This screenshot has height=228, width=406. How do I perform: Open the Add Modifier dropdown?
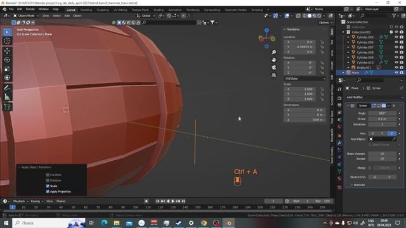pyautogui.click(x=374, y=98)
